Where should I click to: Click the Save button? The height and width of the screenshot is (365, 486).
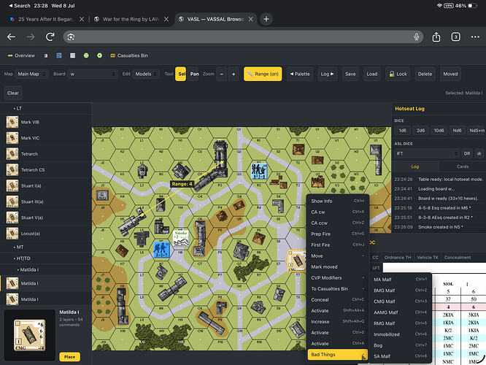click(350, 74)
